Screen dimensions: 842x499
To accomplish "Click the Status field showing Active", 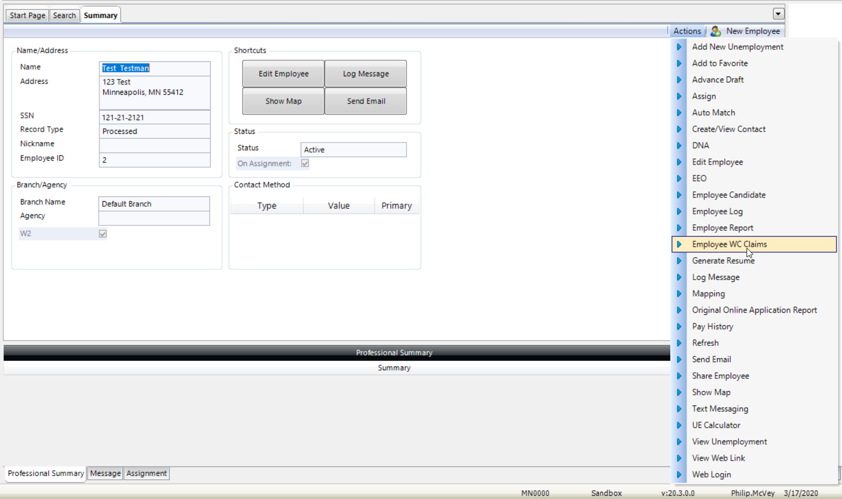I will click(x=354, y=150).
